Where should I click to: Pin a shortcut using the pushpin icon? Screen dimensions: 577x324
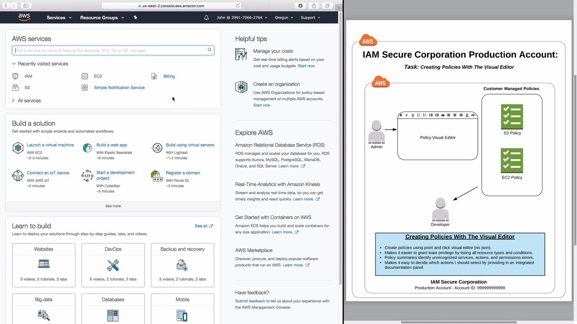135,18
